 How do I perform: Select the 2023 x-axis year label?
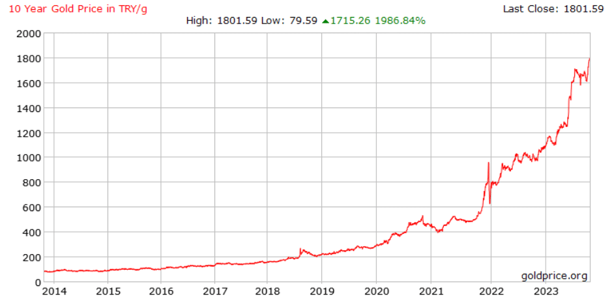pyautogui.click(x=545, y=291)
